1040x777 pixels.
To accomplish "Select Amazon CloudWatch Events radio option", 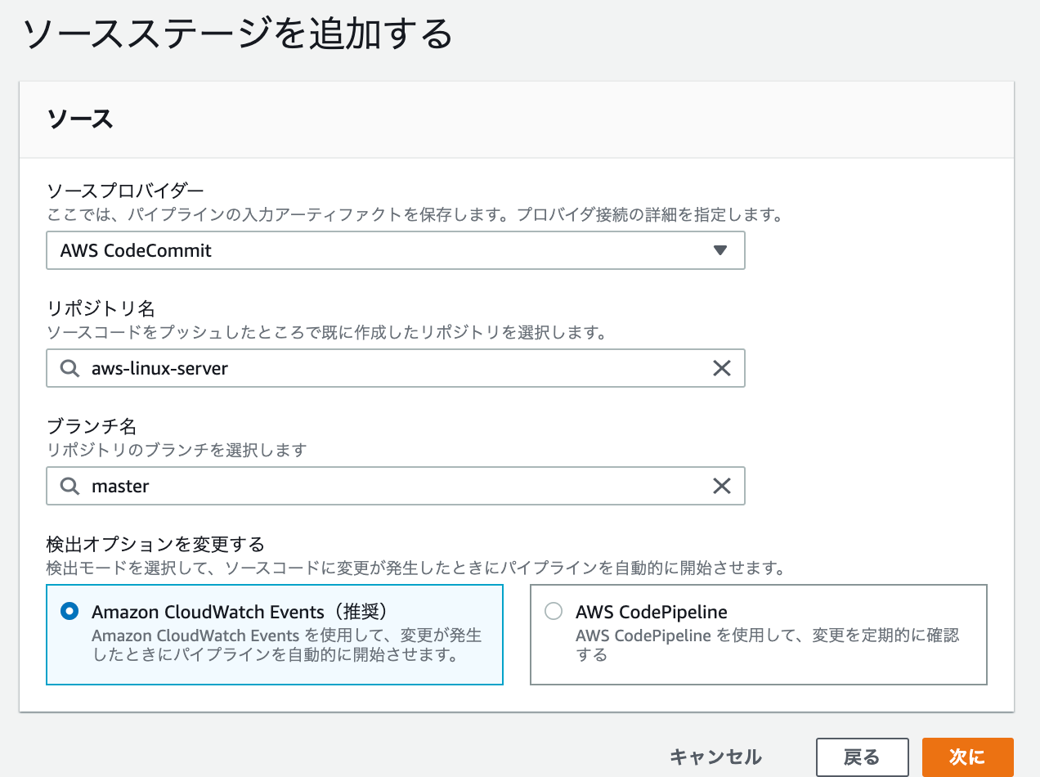I will coord(70,612).
